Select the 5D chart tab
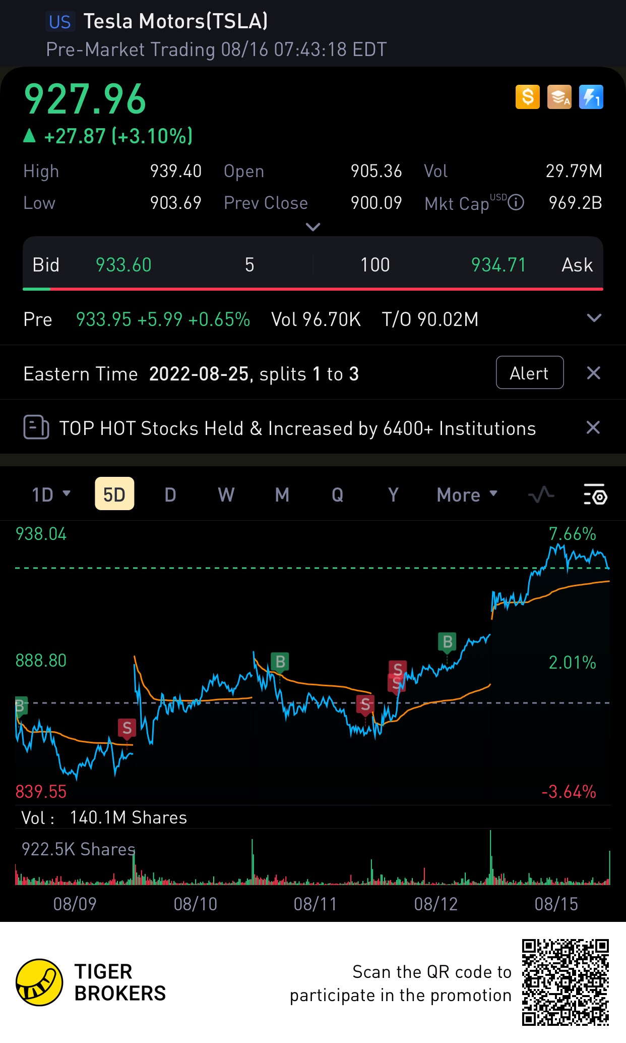Image resolution: width=626 pixels, height=1043 pixels. pyautogui.click(x=114, y=494)
